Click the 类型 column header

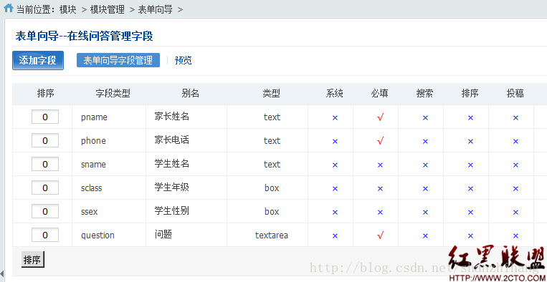pos(272,93)
